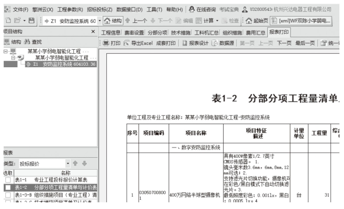
Task: Open the 文件(F) menu
Action: (20, 10)
